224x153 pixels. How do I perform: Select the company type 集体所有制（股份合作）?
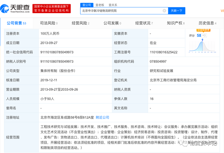pyautogui.click(x=58, y=71)
